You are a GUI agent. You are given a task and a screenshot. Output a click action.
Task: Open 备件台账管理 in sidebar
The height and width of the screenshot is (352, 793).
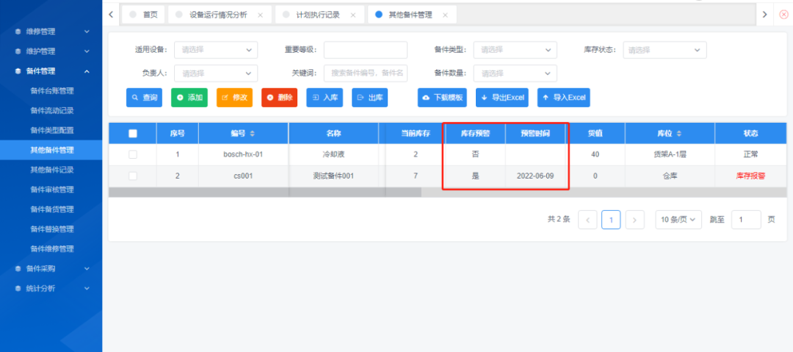pyautogui.click(x=51, y=91)
